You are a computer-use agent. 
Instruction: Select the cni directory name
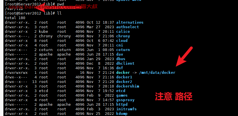click(x=120, y=45)
